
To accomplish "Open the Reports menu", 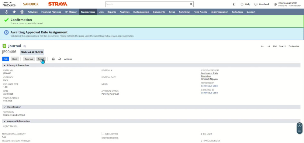I will [x=112, y=12].
